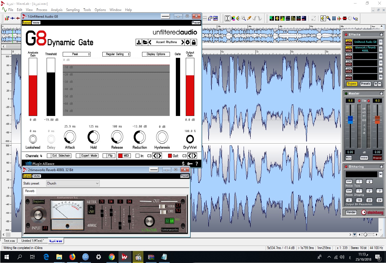Viewport: 386px width, 263px height.
Task: Open the G8 preset folder icon
Action: point(145,42)
